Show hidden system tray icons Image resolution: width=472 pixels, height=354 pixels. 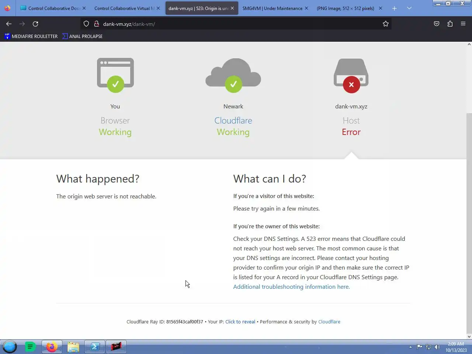pos(410,347)
